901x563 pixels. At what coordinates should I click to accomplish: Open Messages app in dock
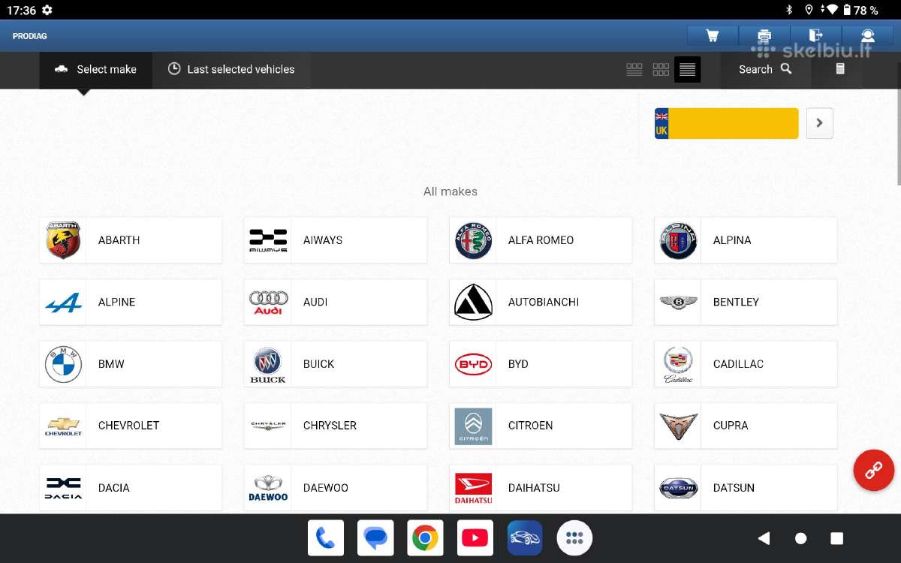375,537
